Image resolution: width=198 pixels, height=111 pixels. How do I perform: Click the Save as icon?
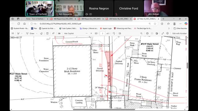click(x=157, y=34)
